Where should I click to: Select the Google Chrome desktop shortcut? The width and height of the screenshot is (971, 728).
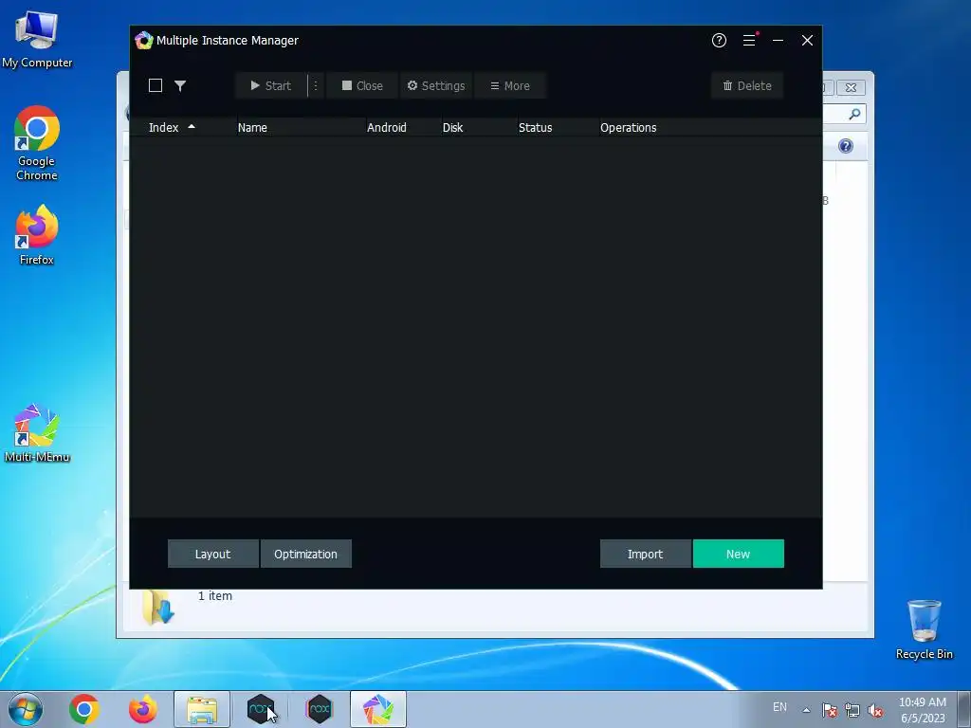[x=37, y=143]
